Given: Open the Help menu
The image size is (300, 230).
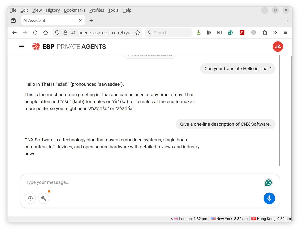Looking at the screenshot, I should pyautogui.click(x=127, y=10).
